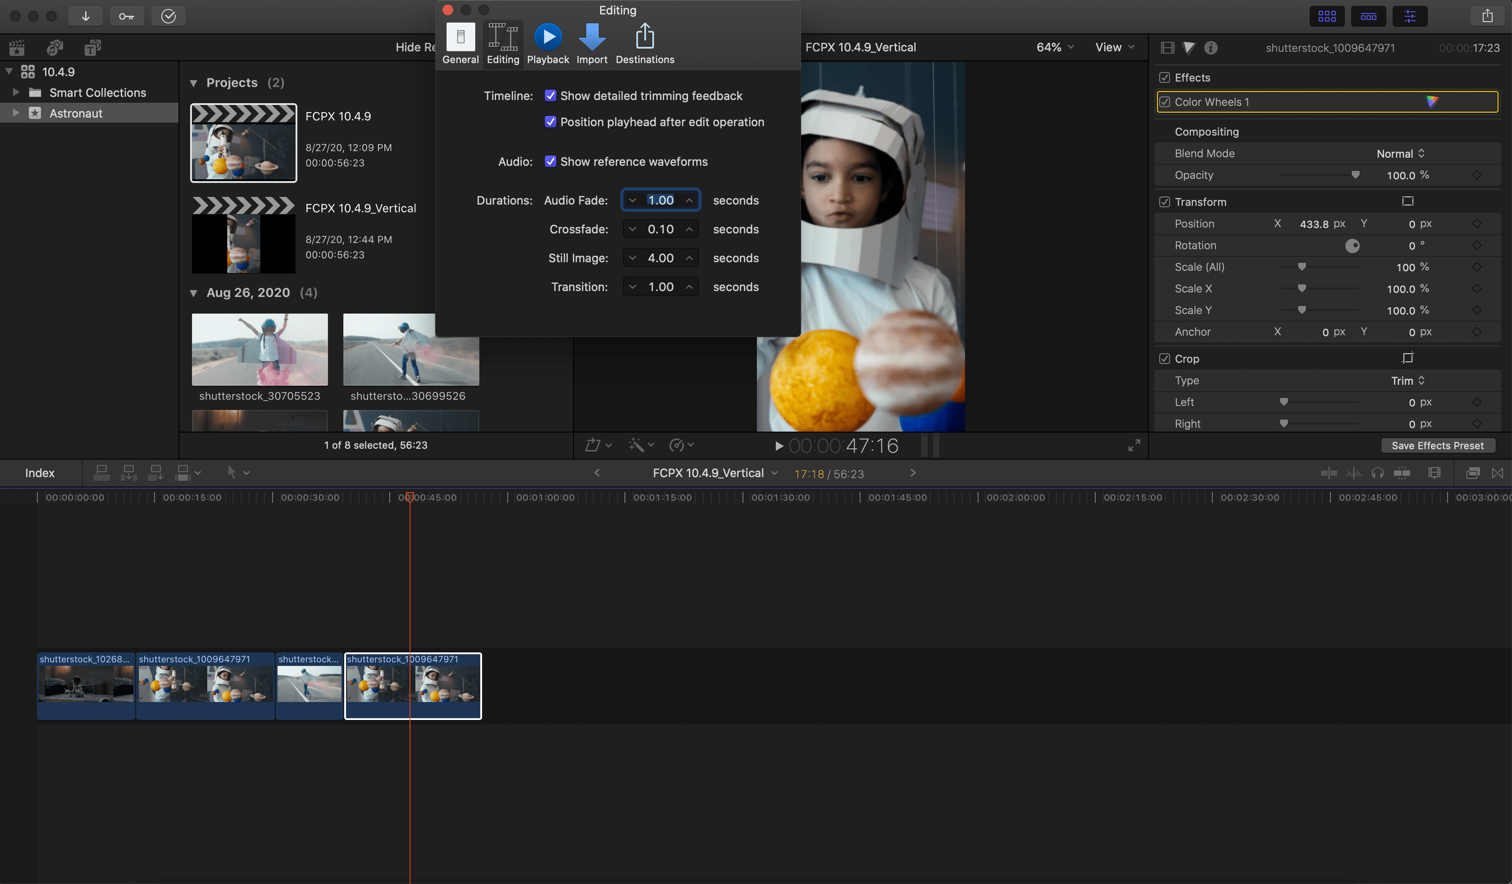Viewport: 1512px width, 884px height.
Task: Toggle audio skimming icon
Action: click(1353, 473)
